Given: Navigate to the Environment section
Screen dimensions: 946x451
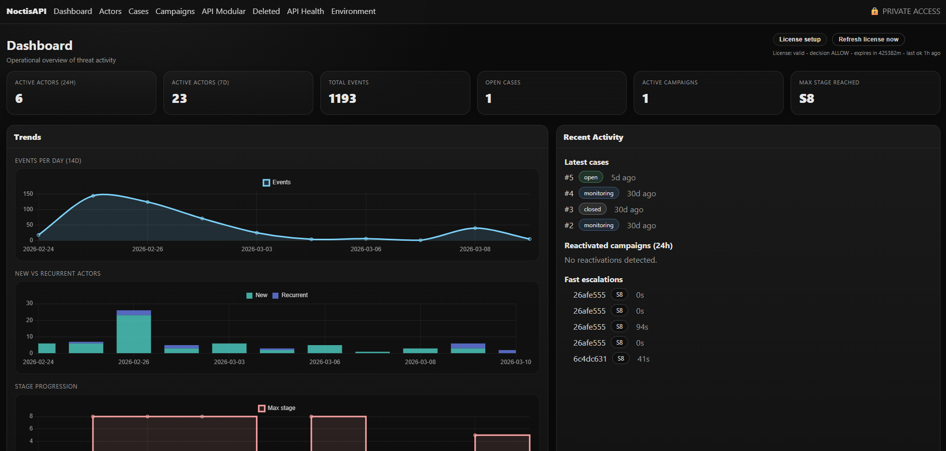Looking at the screenshot, I should click(353, 11).
